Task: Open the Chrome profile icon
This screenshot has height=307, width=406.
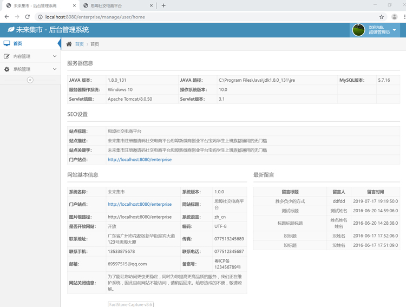Action: [x=395, y=17]
